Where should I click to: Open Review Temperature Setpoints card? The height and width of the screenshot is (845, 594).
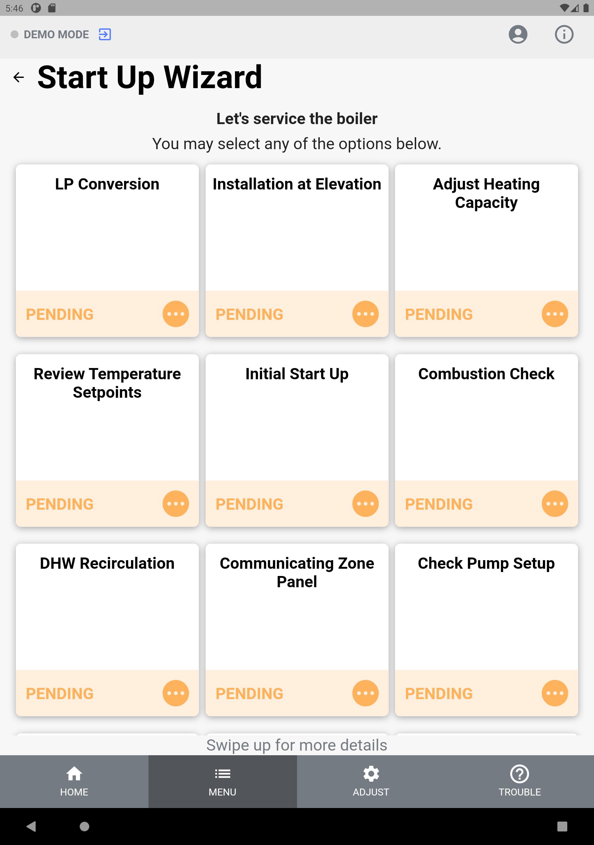107,440
